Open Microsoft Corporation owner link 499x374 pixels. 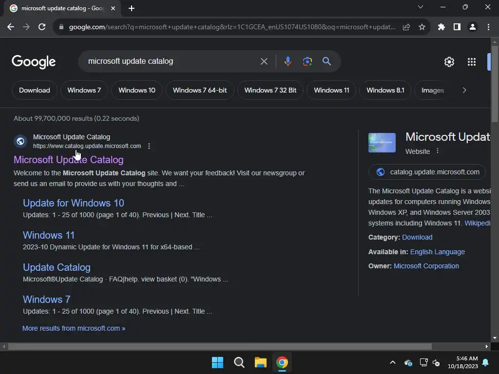[426, 266]
